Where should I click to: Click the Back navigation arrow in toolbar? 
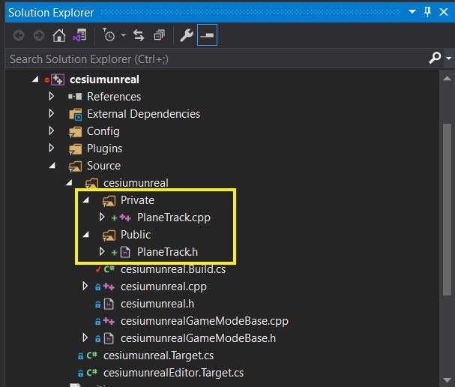pyautogui.click(x=19, y=36)
